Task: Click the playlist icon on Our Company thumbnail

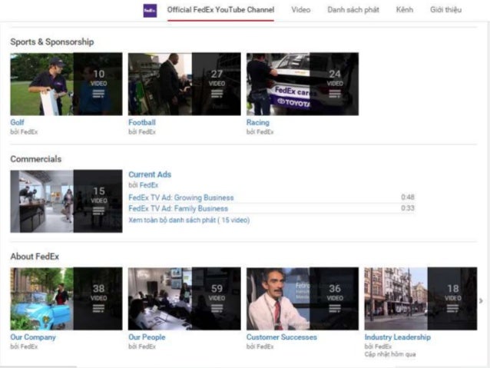Action: tap(98, 309)
